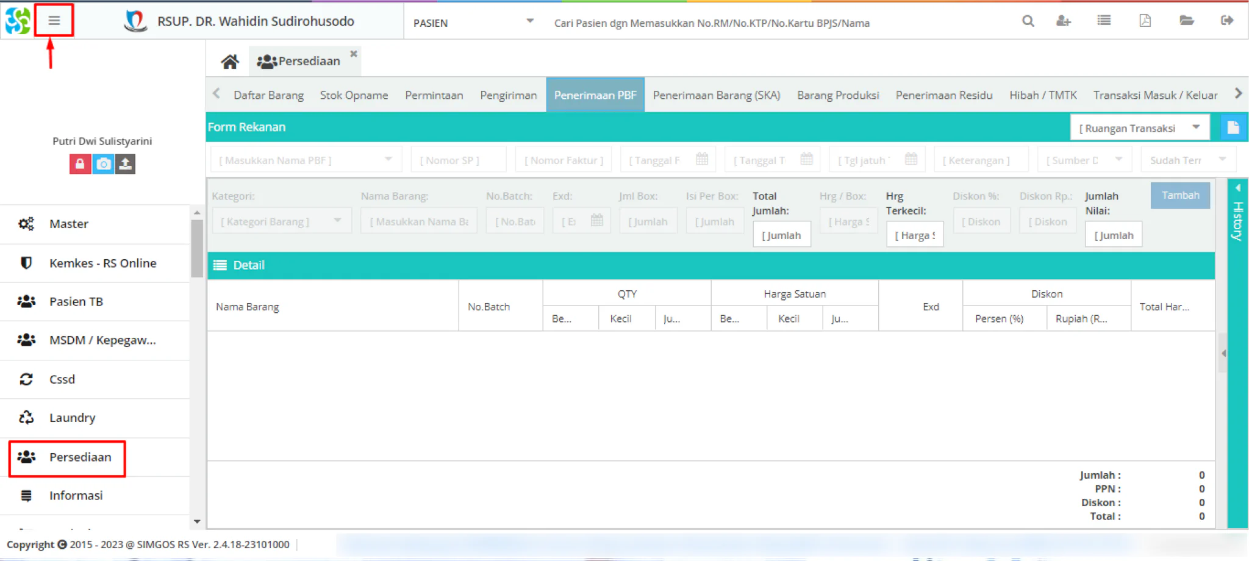Click the sidebar scrollbar down arrow
Screen dimensions: 1249x561
(196, 521)
